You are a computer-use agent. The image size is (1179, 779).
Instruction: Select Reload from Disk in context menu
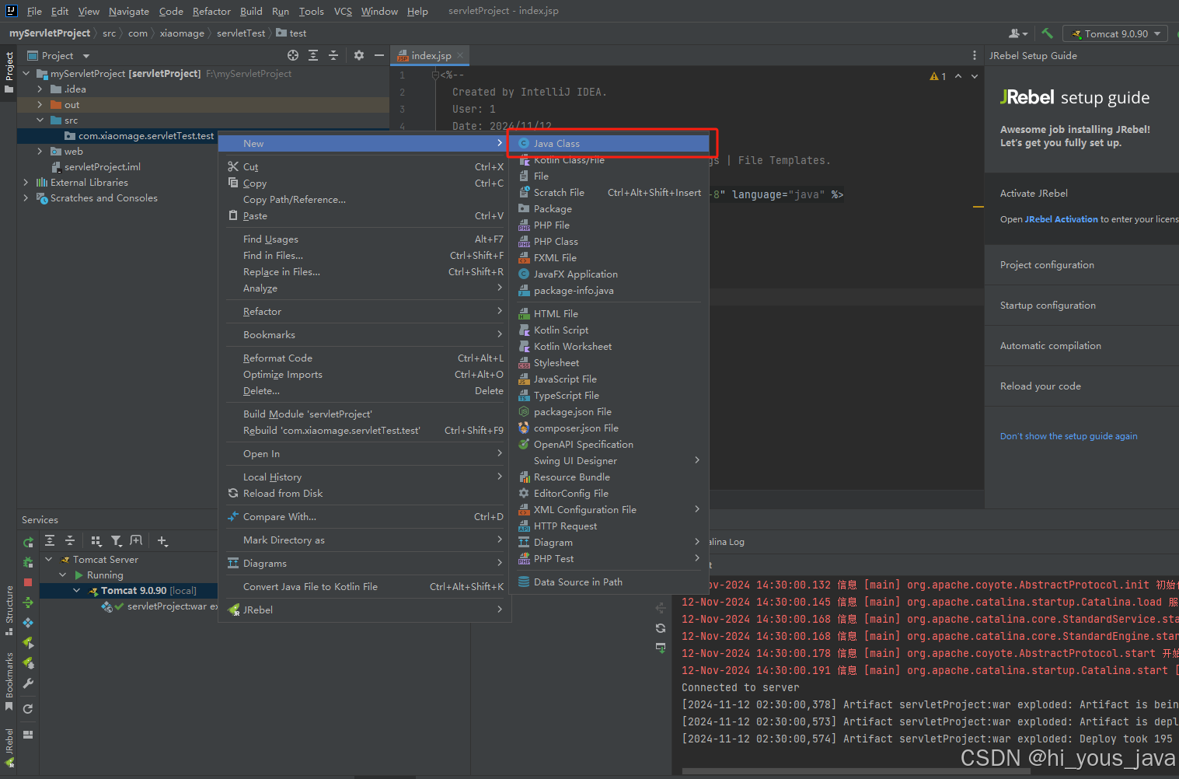click(x=364, y=493)
